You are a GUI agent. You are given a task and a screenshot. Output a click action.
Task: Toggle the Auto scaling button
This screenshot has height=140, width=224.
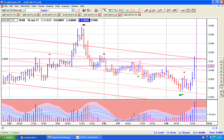pos(183,10)
